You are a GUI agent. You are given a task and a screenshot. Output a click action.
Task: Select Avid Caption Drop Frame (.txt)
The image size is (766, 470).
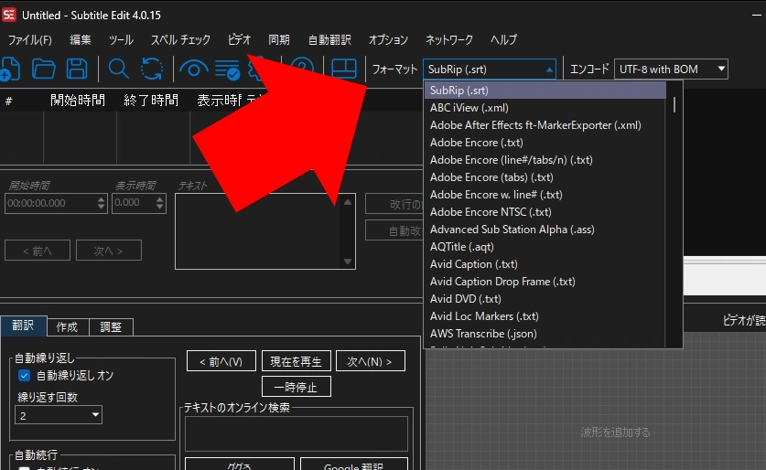(x=545, y=282)
